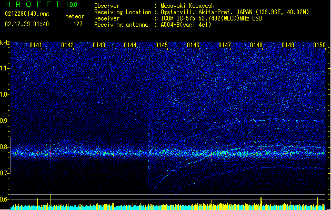Click the 'Observer' field label
This screenshot has width=331, height=210.
(107, 6)
